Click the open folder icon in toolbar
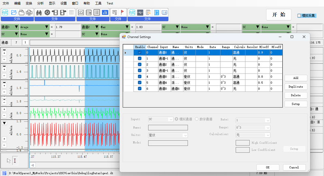 tap(14, 13)
